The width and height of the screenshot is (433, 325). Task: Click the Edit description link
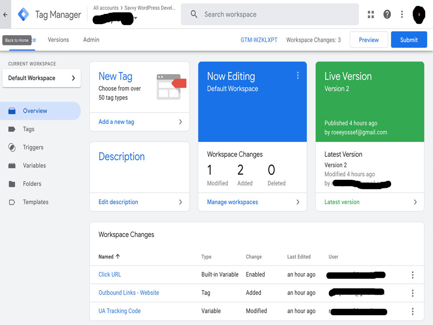(118, 202)
